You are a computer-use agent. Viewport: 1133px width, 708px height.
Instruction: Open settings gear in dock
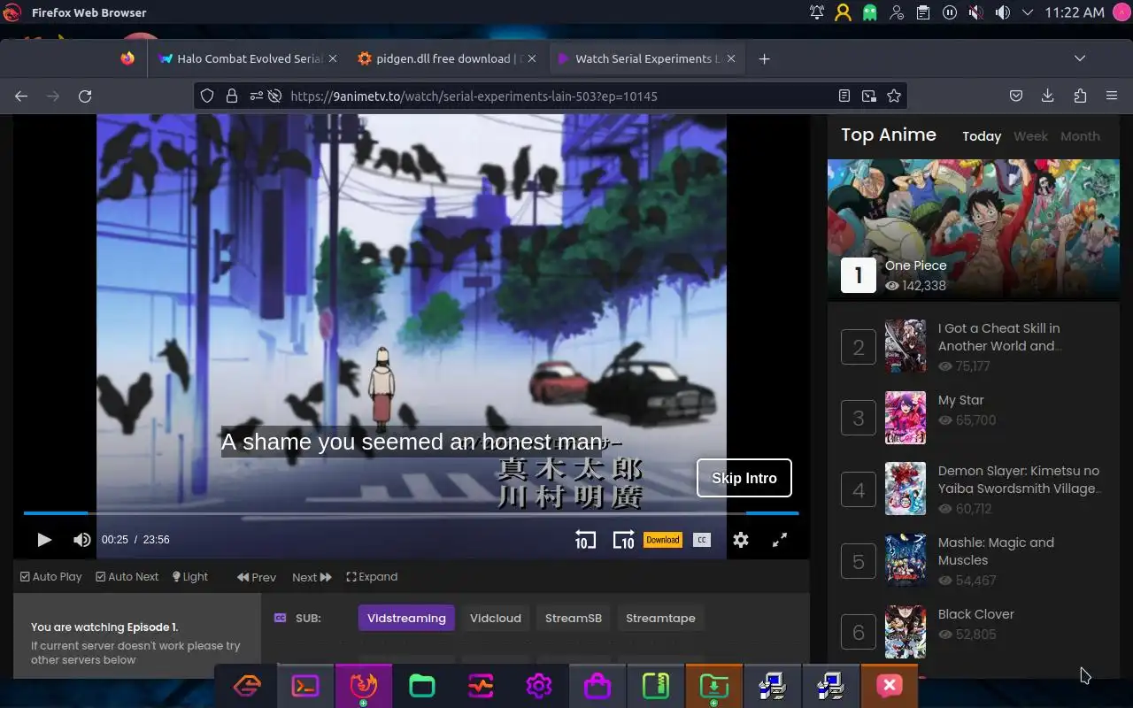tap(539, 686)
